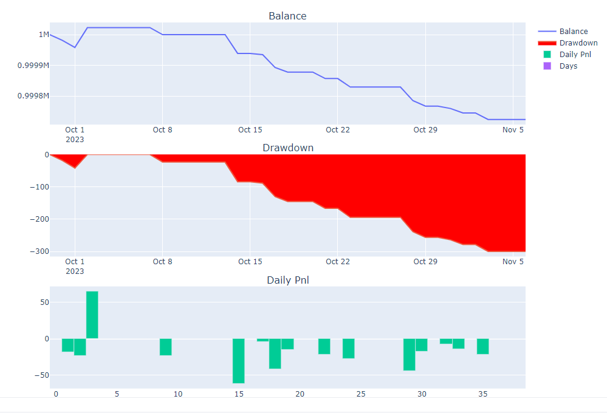This screenshot has height=413, width=607.
Task: Click the 0.9999M Balance axis label
Action: (33, 66)
